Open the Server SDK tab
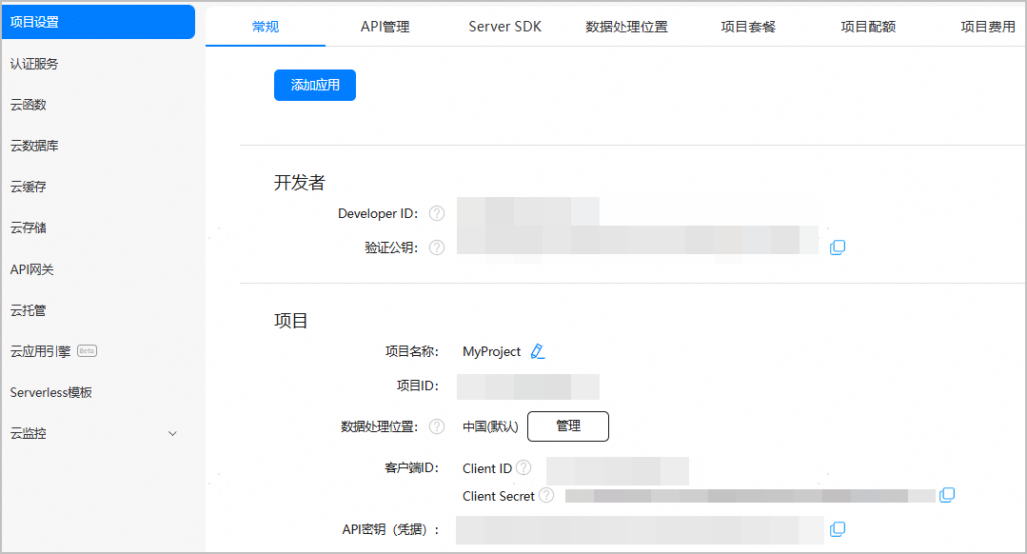 click(504, 27)
